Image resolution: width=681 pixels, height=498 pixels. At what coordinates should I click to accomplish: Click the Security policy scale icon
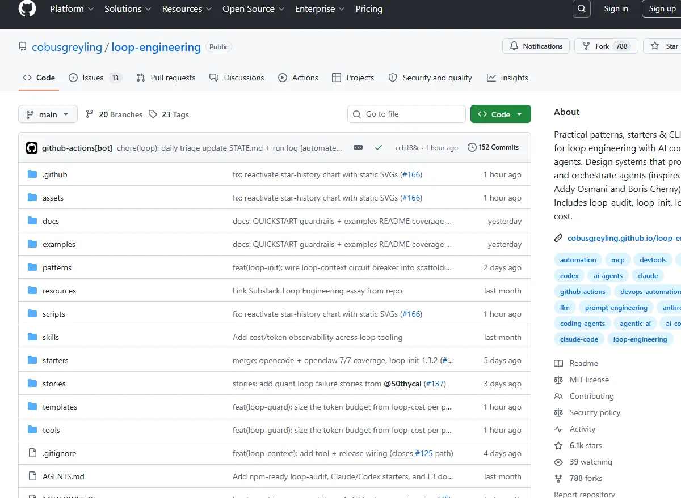tap(558, 412)
